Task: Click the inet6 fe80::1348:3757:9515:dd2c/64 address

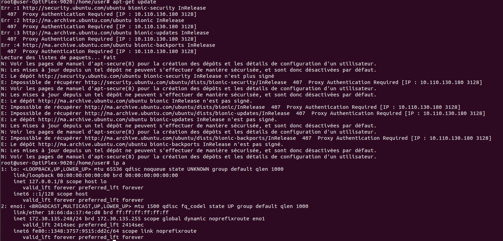Action: [x=66, y=231]
